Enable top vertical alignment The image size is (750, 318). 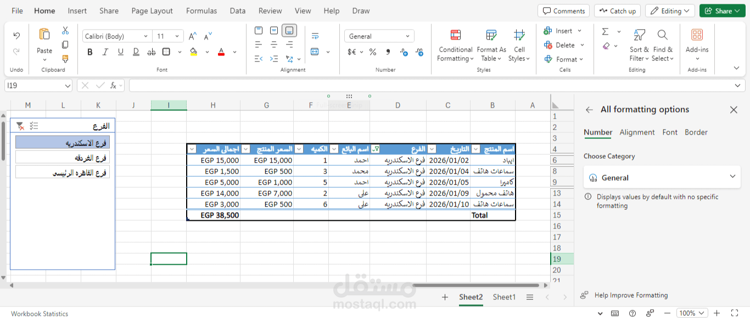pyautogui.click(x=259, y=30)
